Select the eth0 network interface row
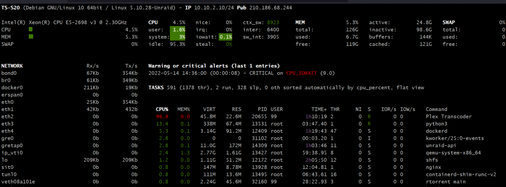The width and height of the screenshot is (506, 187). (x=70, y=102)
